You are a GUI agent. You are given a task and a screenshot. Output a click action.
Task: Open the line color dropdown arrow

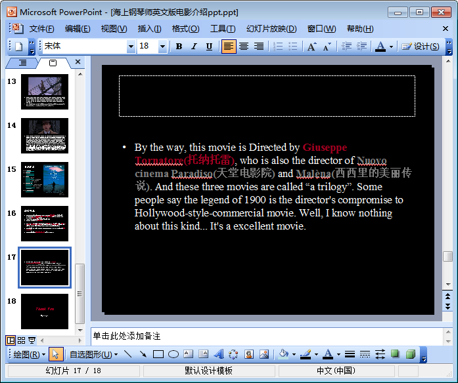click(x=316, y=354)
